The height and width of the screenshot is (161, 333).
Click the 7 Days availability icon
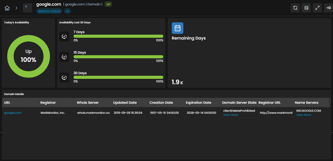(64, 36)
